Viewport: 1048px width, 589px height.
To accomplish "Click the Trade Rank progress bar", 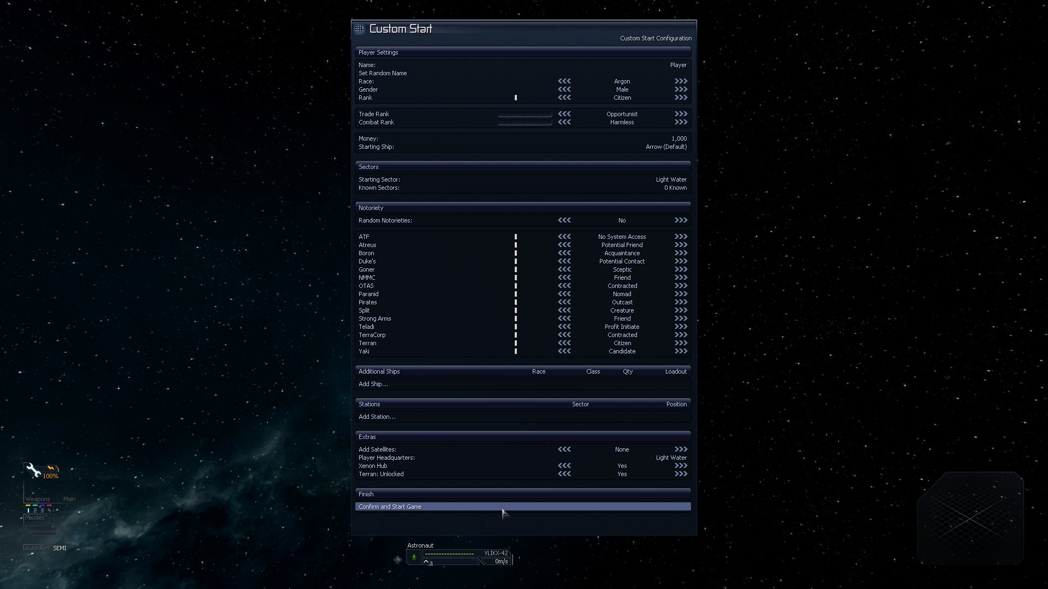I will tap(525, 114).
